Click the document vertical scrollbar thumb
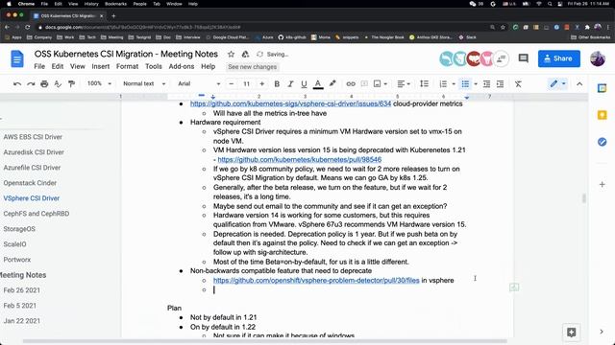The height and width of the screenshot is (345, 615). click(584, 198)
